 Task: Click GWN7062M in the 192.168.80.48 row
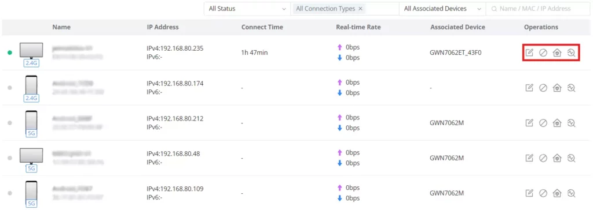point(446,158)
